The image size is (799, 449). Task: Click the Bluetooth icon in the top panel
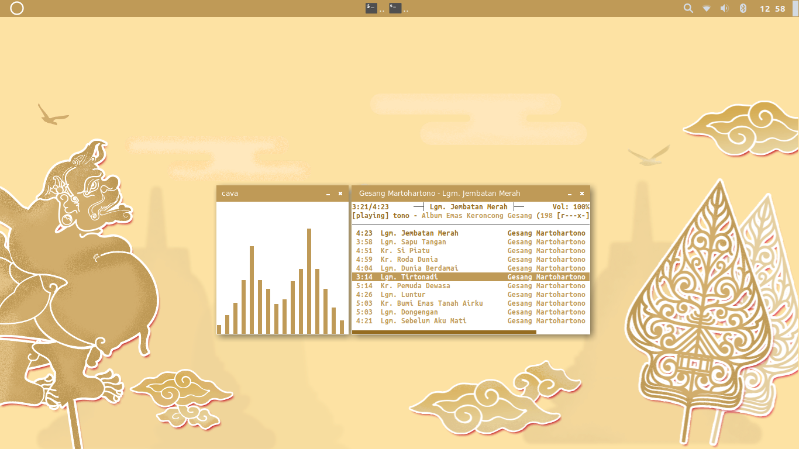tap(742, 8)
